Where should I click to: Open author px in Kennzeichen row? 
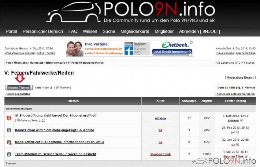160,130
